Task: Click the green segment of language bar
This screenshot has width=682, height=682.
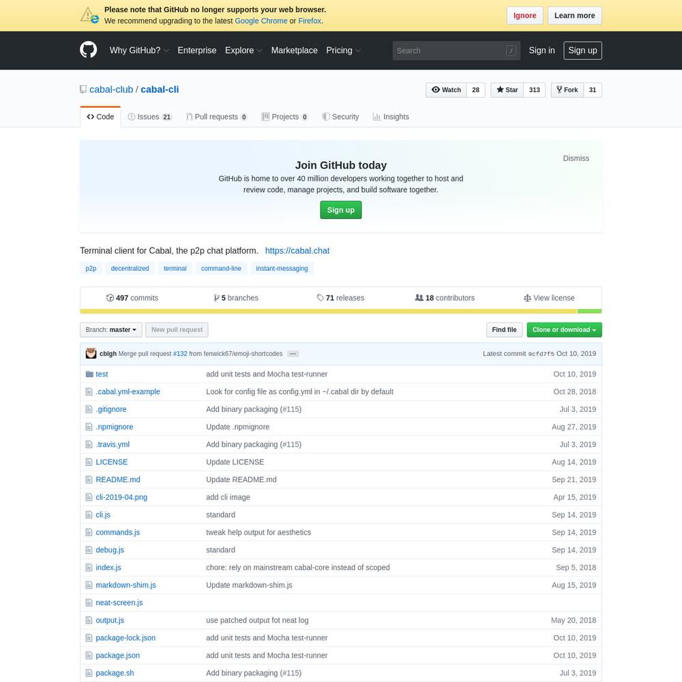Action: pyautogui.click(x=589, y=312)
